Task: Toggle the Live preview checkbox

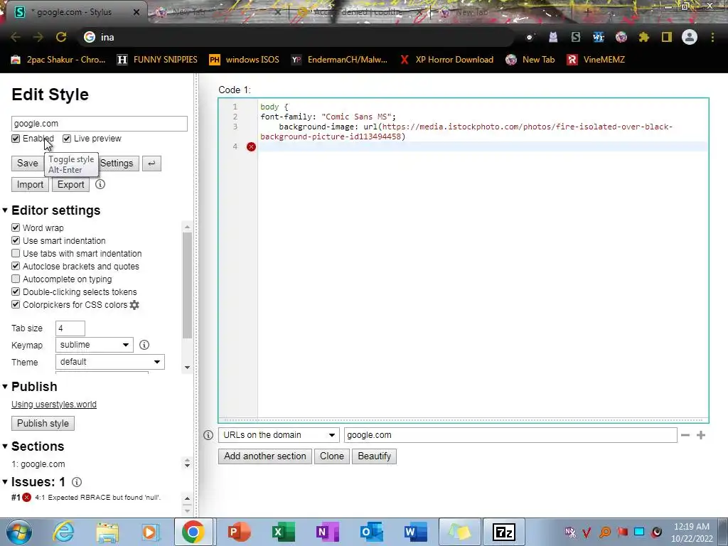Action: click(x=67, y=139)
